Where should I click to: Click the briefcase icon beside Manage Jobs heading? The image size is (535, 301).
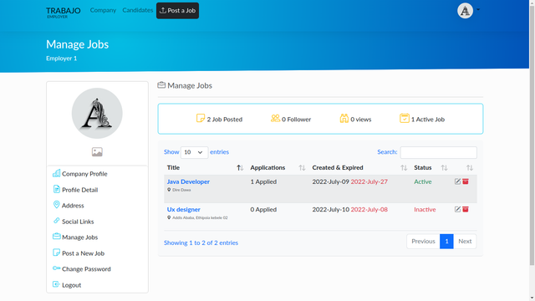(x=161, y=85)
